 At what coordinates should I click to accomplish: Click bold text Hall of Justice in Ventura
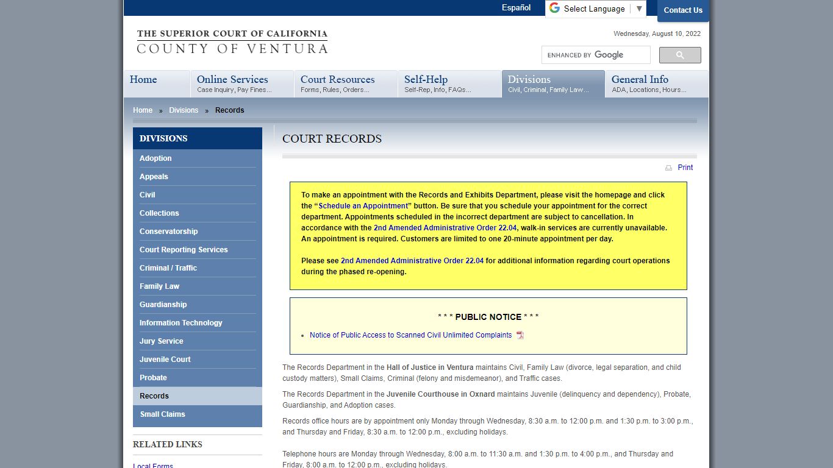tap(430, 367)
